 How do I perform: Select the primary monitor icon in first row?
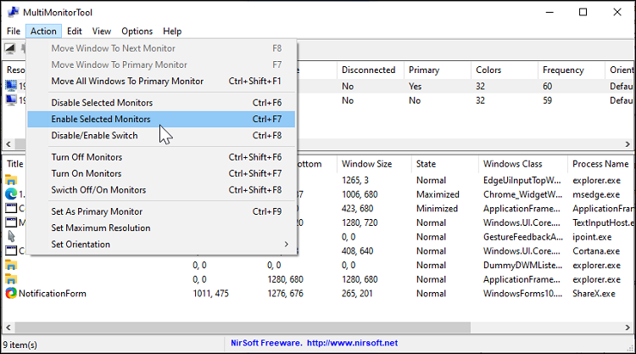[x=11, y=85]
